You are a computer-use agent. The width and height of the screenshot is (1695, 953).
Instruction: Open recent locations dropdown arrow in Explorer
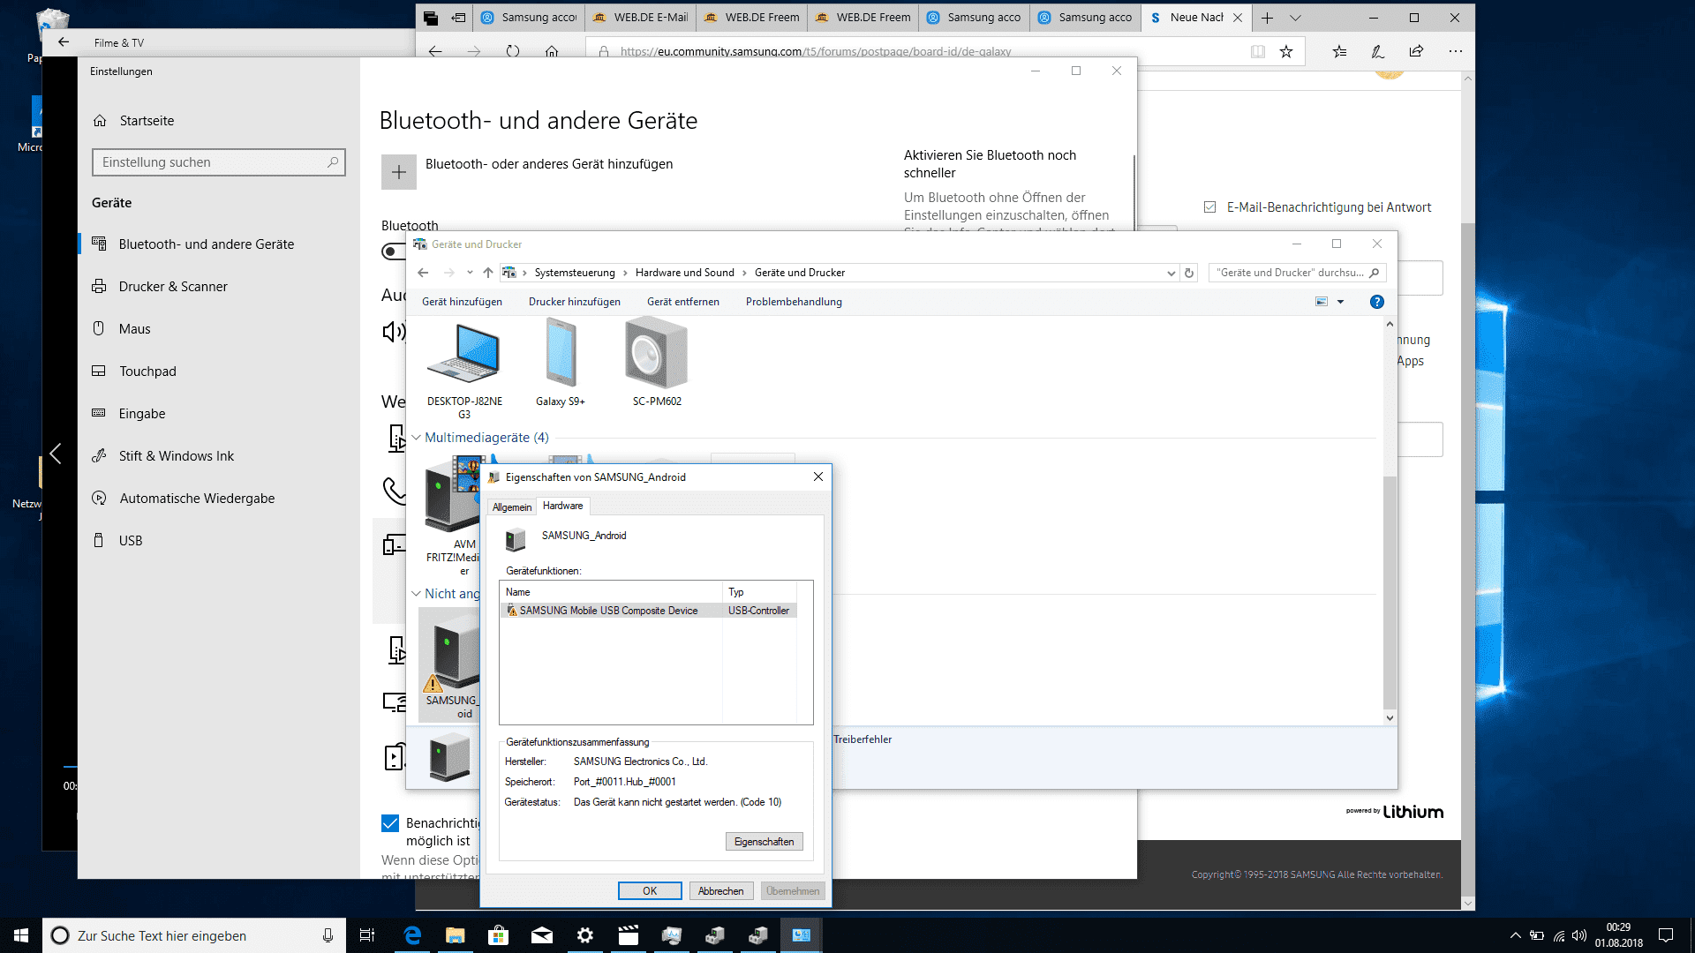pyautogui.click(x=470, y=273)
